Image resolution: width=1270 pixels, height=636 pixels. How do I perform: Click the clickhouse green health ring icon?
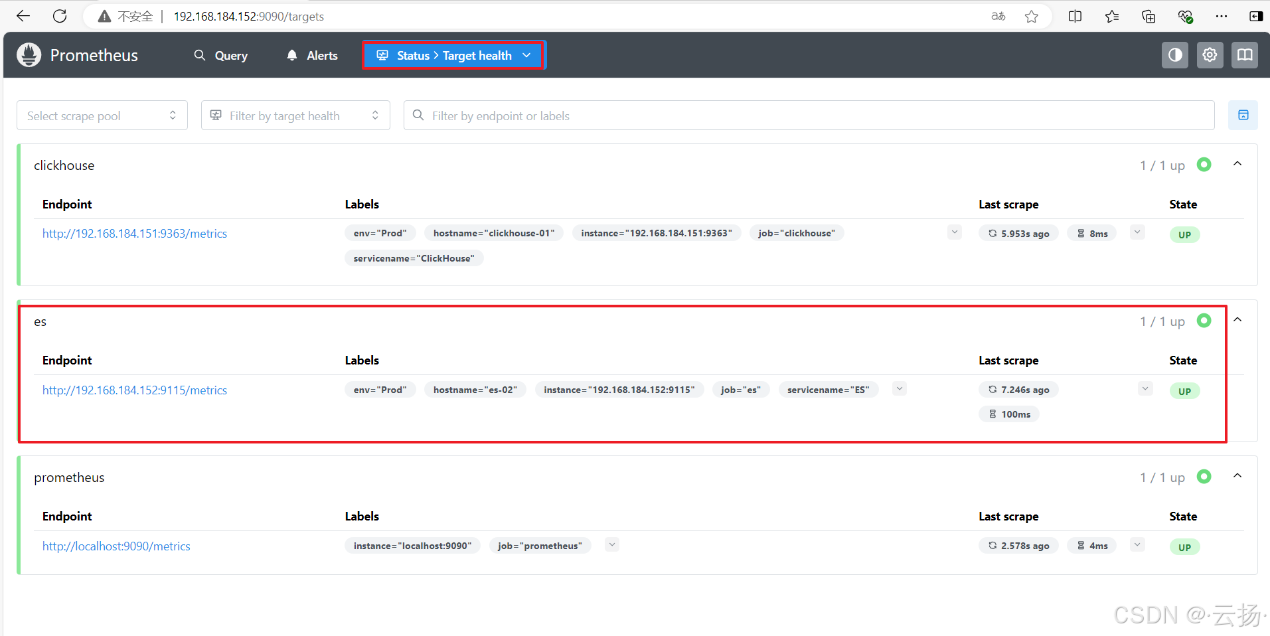[1204, 165]
